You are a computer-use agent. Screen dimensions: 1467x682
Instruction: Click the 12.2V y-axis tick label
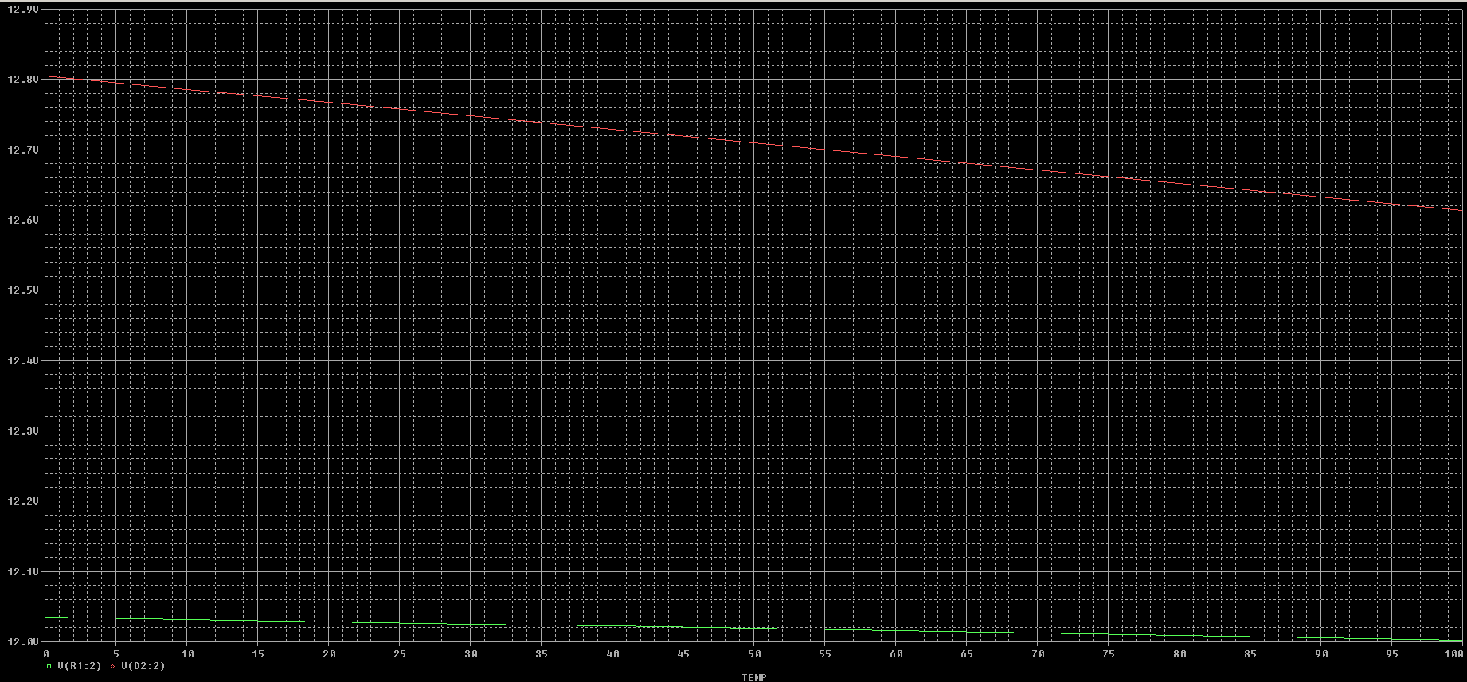pos(22,501)
